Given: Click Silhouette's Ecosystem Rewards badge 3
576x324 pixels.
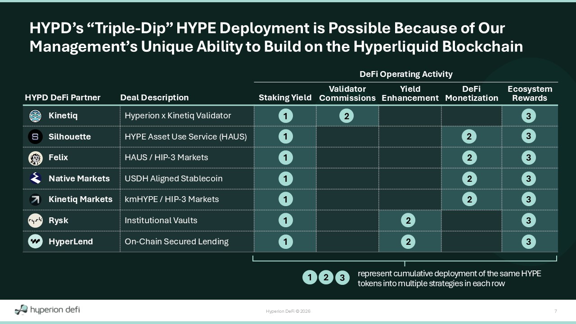Looking at the screenshot, I should tap(529, 136).
